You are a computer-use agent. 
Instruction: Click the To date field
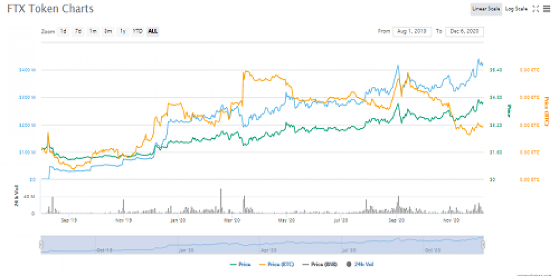click(464, 31)
